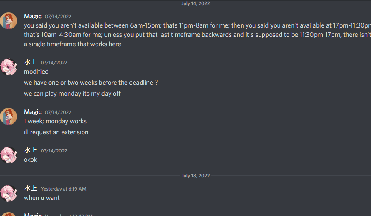
Task: Open 水上's avatar next to "okok" message
Action: click(8, 155)
